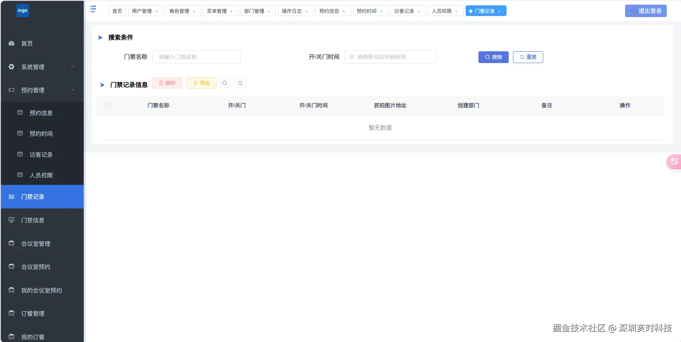Click the 搜索 button
Screen dimensions: 681x342
pyautogui.click(x=493, y=57)
